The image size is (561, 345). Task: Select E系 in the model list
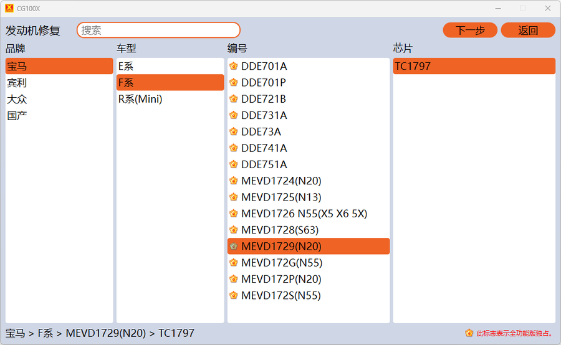[x=126, y=66]
